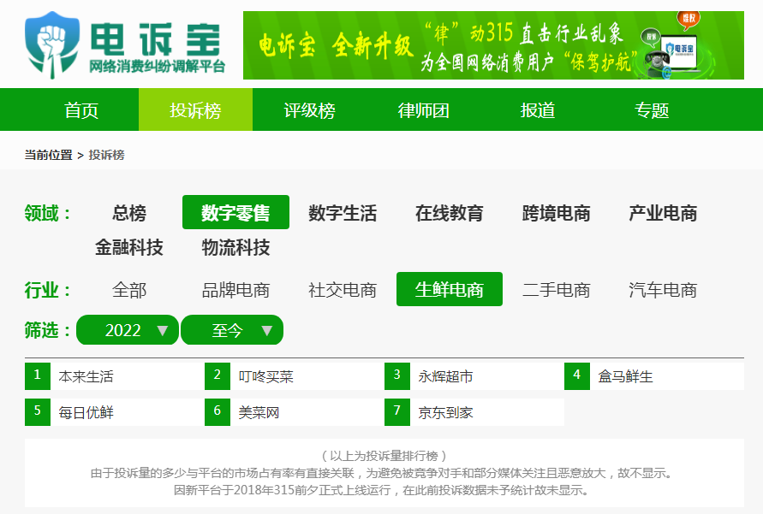Choose 生鲜电商 industry
Screen dimensions: 763x514
point(449,289)
